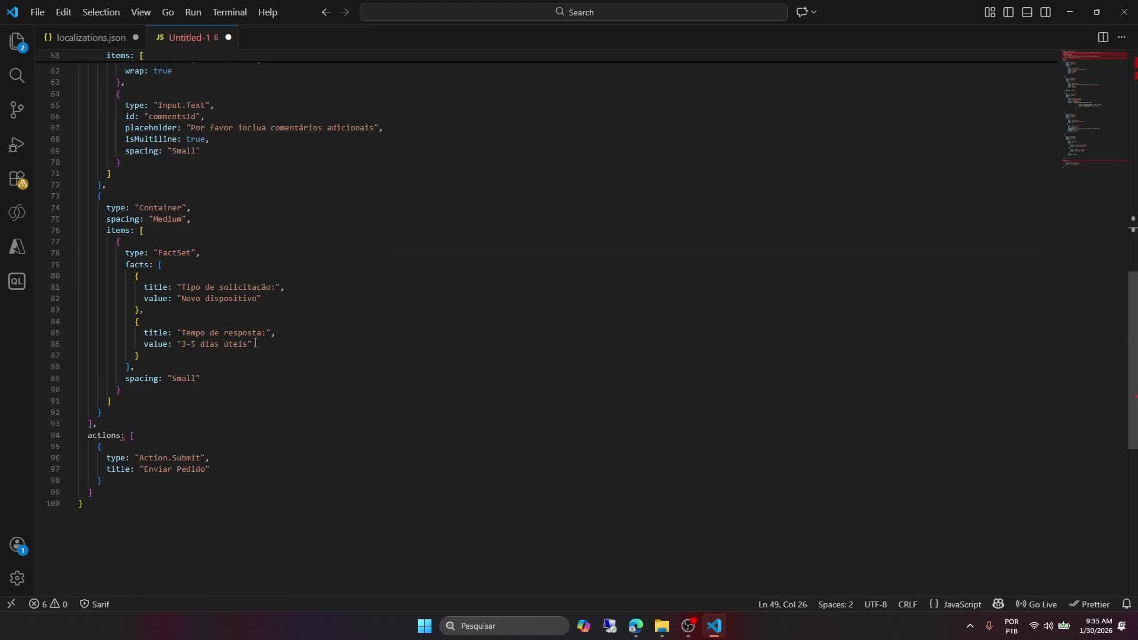Click the Go Live status button
Screen dimensions: 1138x640
point(1037,604)
